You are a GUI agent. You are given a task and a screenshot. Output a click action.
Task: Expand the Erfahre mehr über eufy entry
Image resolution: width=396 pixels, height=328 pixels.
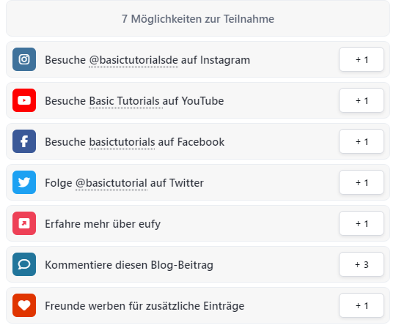click(x=198, y=223)
